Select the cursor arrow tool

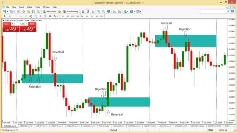click(x=5, y=16)
